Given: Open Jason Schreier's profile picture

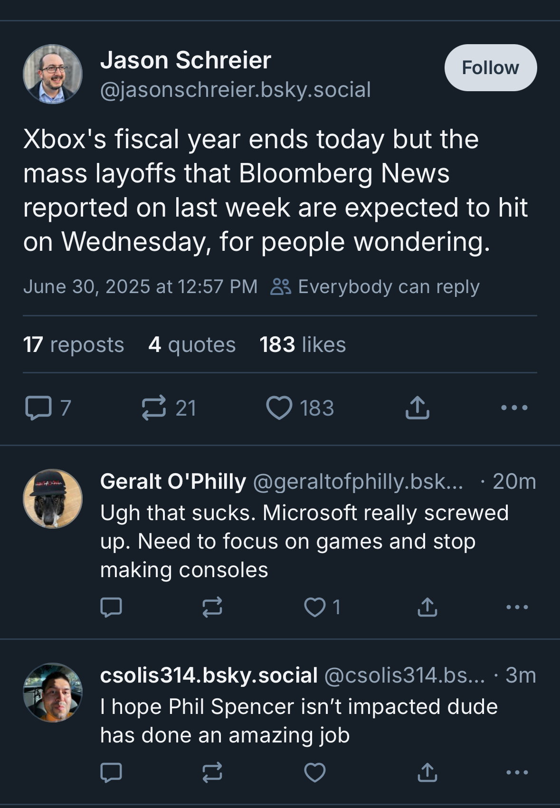Looking at the screenshot, I should click(52, 76).
